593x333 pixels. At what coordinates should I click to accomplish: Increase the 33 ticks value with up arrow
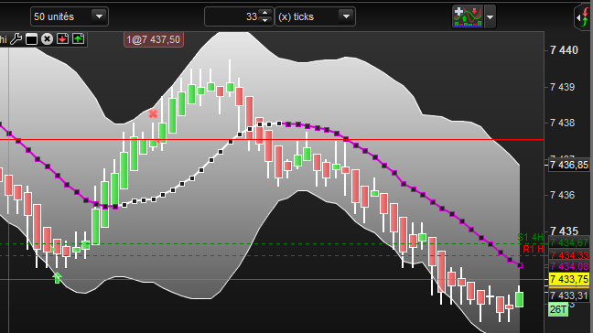(x=265, y=13)
